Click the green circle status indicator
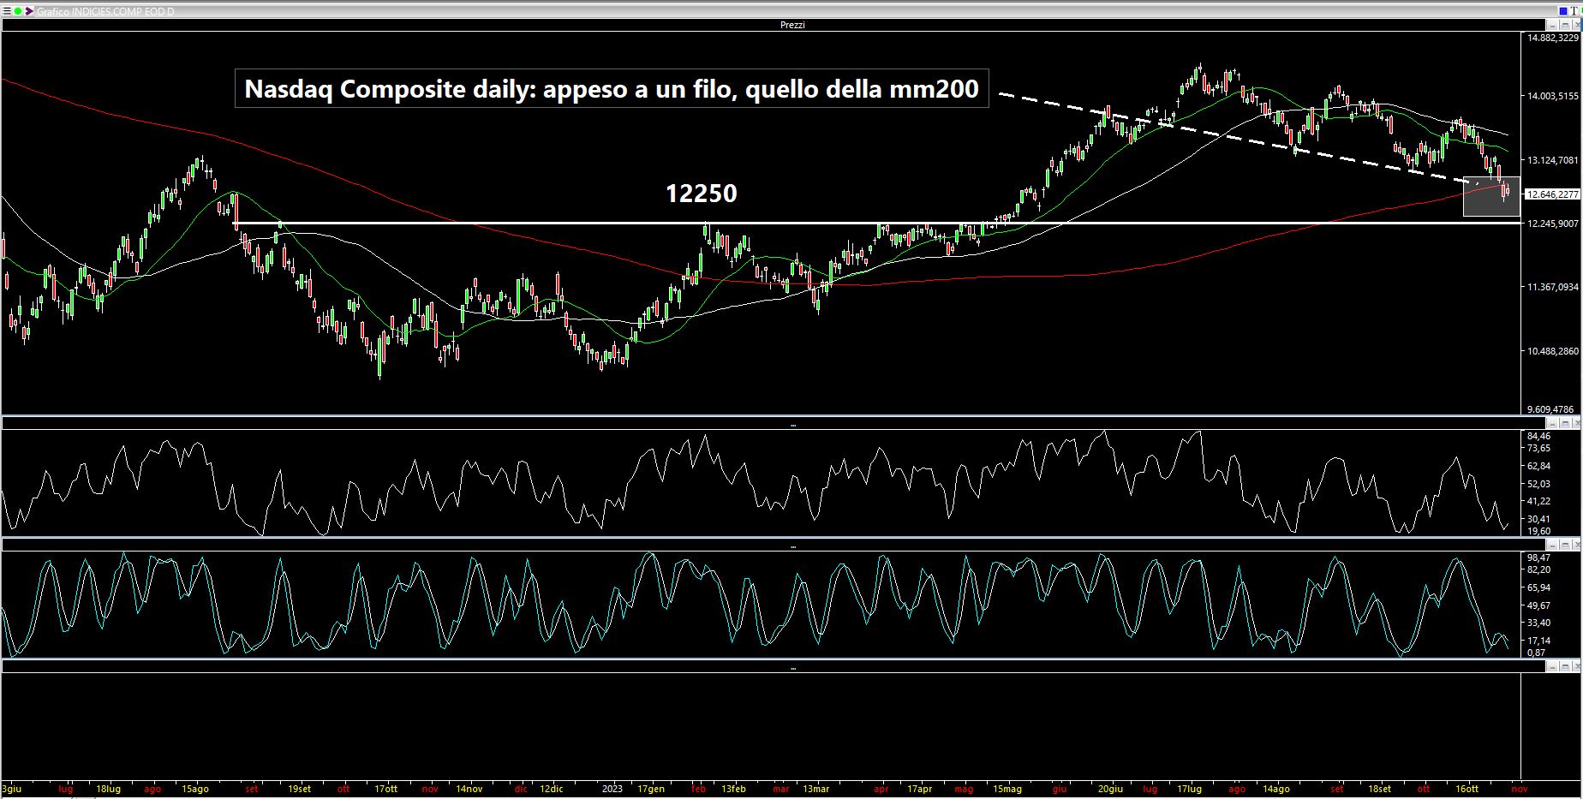Viewport: 1583px width, 799px height. (19, 11)
